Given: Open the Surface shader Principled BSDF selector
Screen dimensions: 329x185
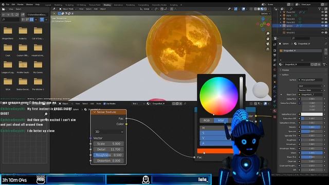Looking at the screenshot, I should click(x=310, y=80).
